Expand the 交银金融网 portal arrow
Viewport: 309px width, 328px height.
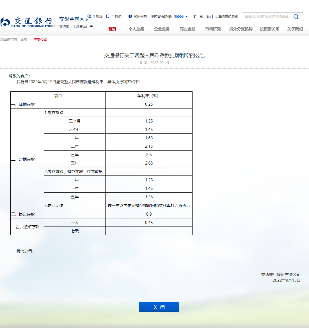tap(87, 20)
